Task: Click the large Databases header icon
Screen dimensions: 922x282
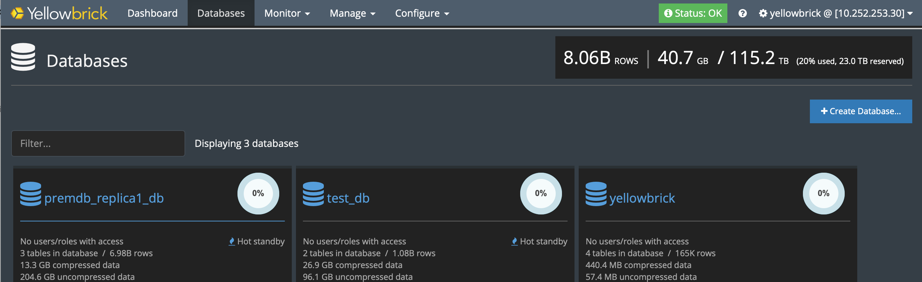Action: [23, 57]
